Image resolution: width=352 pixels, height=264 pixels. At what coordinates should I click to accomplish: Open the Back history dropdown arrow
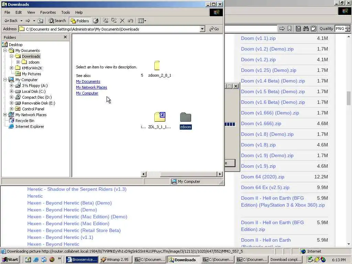[22, 21]
